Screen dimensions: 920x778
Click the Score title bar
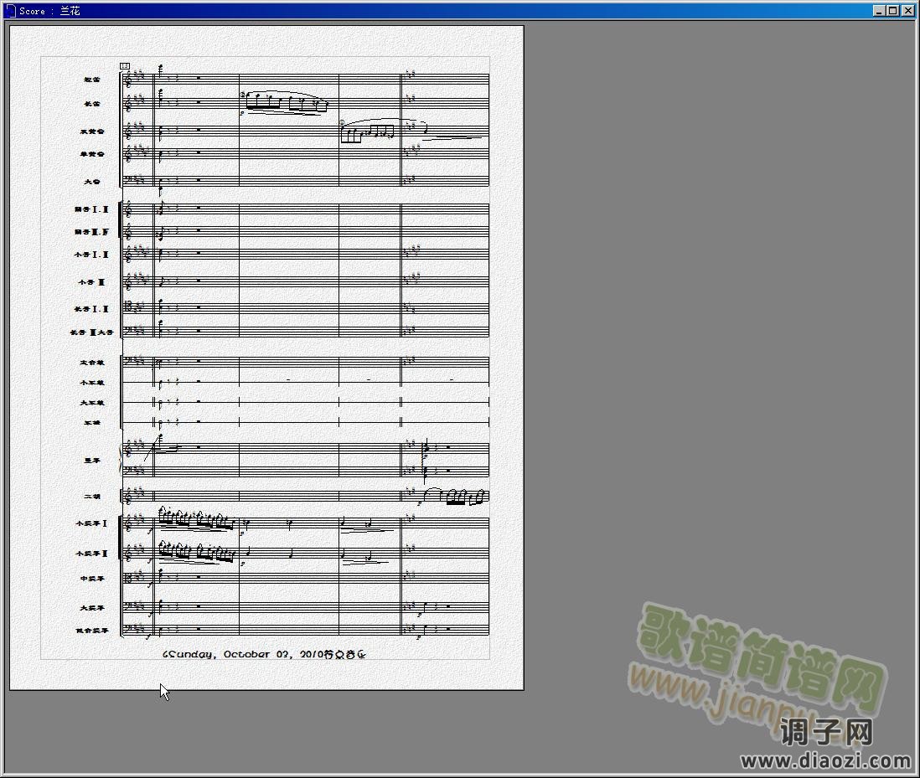(x=419, y=11)
